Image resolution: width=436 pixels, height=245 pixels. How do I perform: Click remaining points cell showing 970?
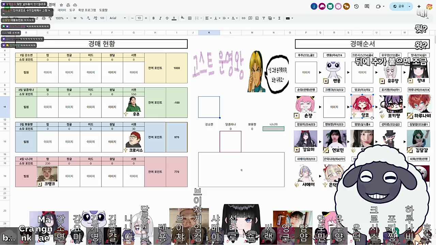[x=176, y=137]
